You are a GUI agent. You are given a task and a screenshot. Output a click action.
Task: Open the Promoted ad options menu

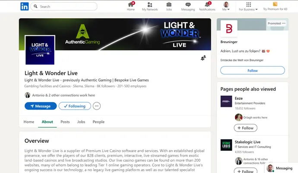284,23
